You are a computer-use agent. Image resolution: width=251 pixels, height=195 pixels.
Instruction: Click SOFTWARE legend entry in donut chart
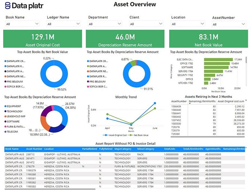(x=12, y=122)
